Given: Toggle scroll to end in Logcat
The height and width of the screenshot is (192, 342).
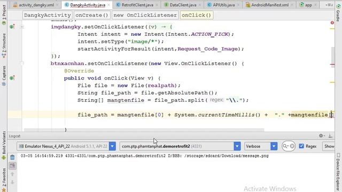Looking at the screenshot, I should 12,166.
